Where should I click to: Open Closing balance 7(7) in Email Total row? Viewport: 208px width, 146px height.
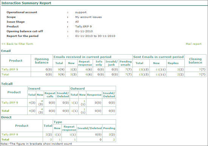tap(202, 75)
